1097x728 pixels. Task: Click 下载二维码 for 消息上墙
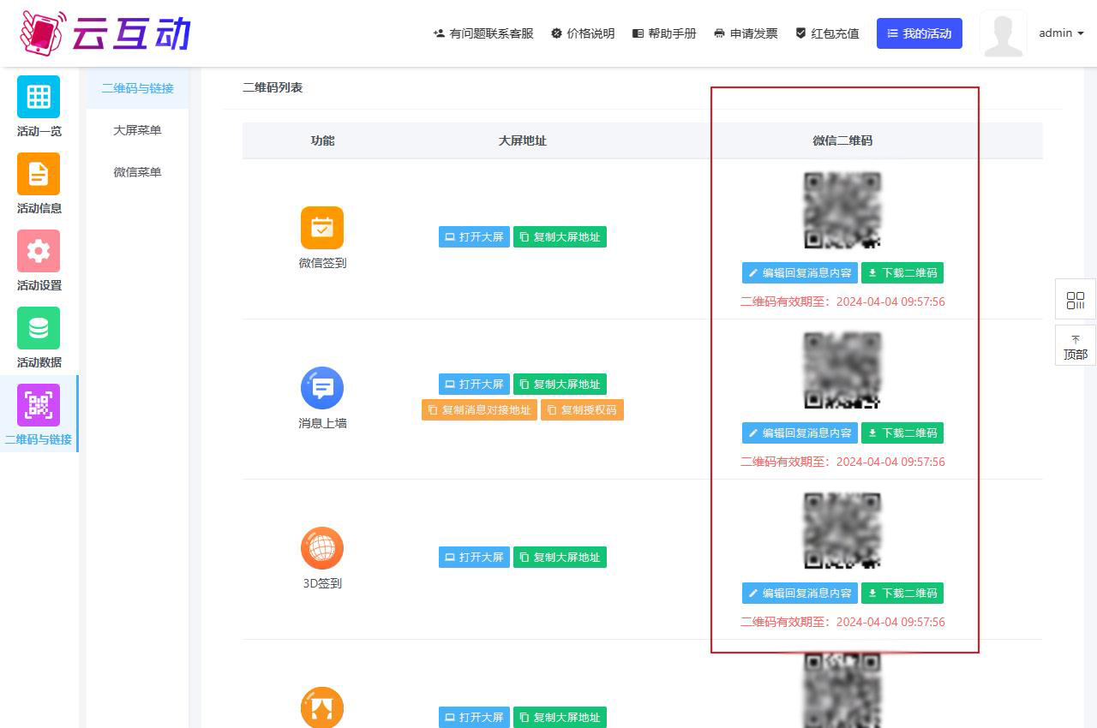902,433
